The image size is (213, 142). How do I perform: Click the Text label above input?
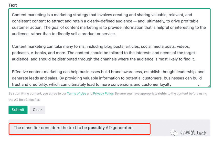pyautogui.click(x=13, y=5)
